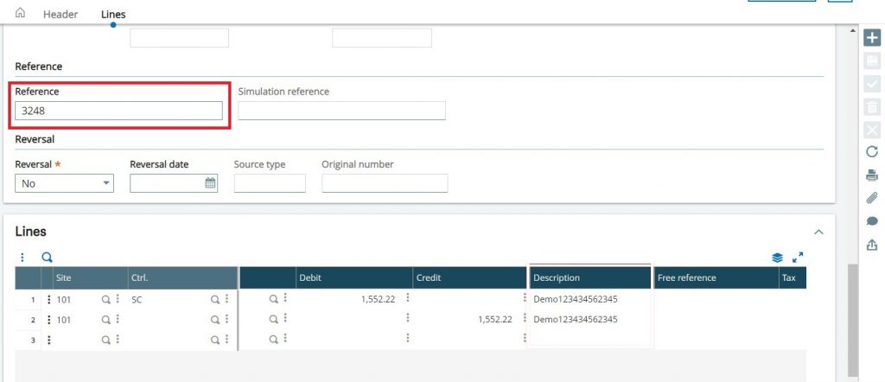Open attachments with the paperclip icon
Image resolution: width=885 pixels, height=382 pixels.
tap(872, 198)
